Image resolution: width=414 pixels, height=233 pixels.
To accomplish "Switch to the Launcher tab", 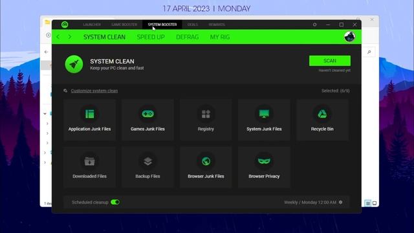I will point(92,25).
